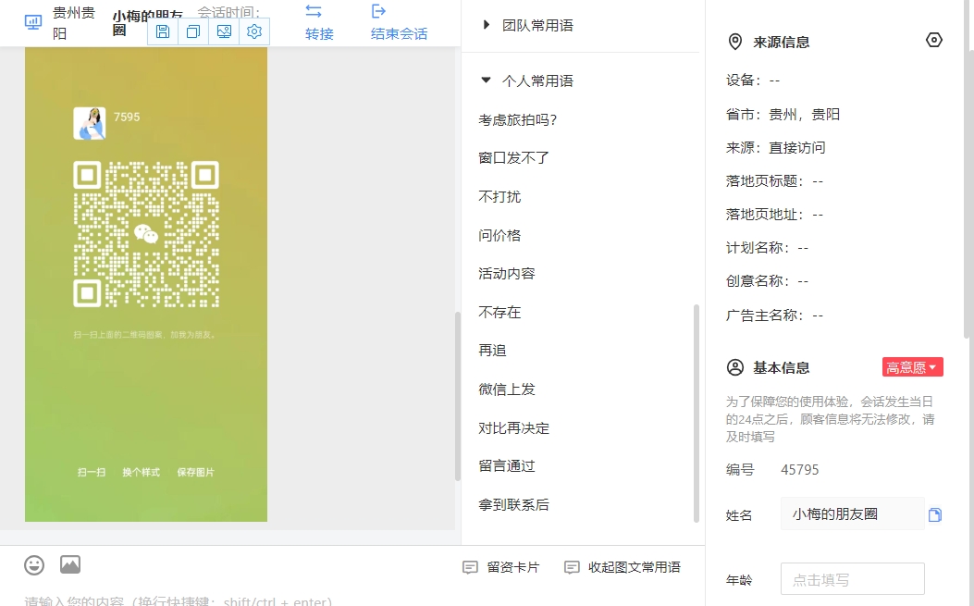The height and width of the screenshot is (606, 974).
Task: Select quick phrase 对比再决定
Action: coord(513,427)
